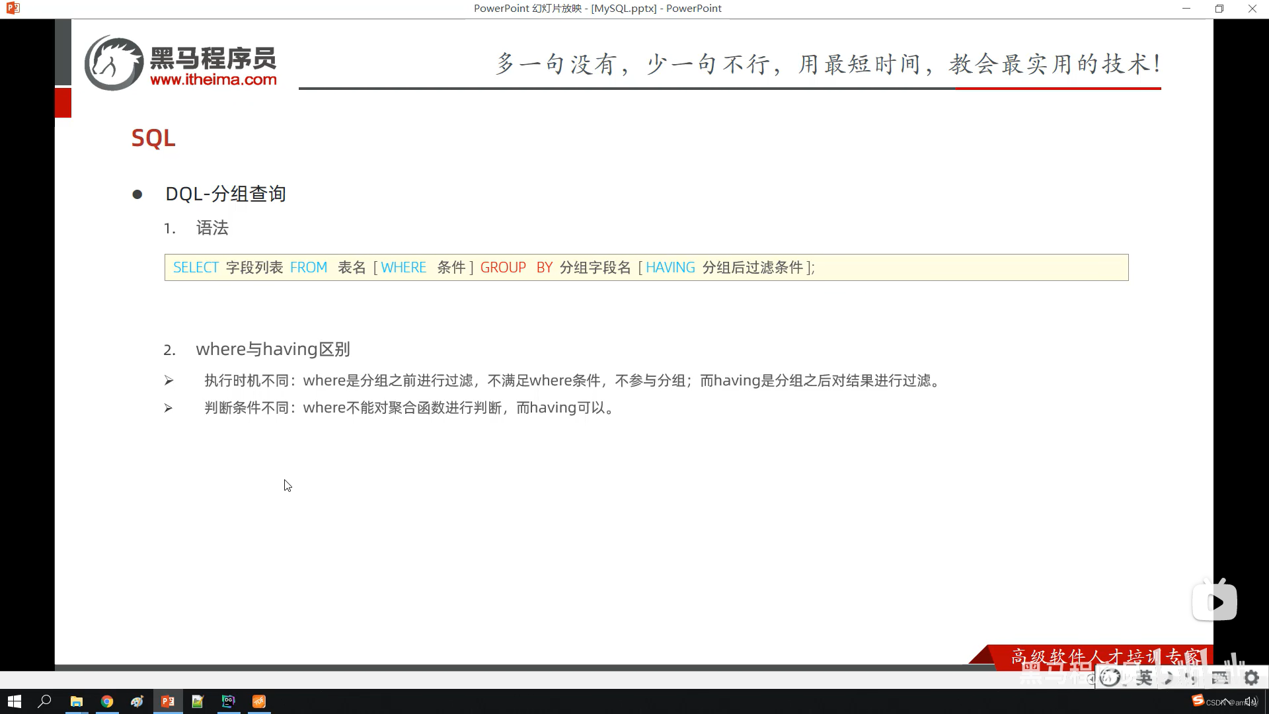Open PowerPoint from the taskbar
Screen dimensions: 1269x714
[x=168, y=701]
